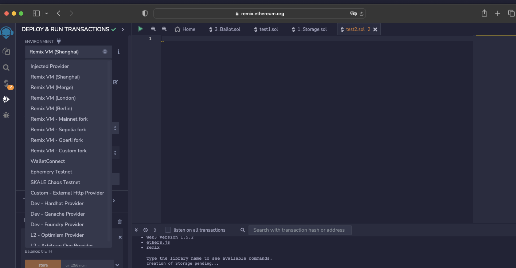This screenshot has height=268, width=516.
Task: Select Ephemery Testnet option
Action: (68, 172)
